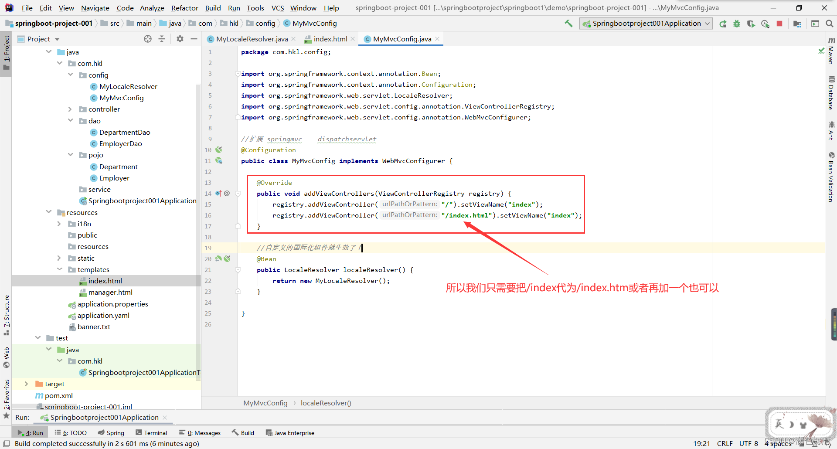Viewport: 837px width, 449px height.
Task: Click UTF-8 encoding in status bar
Action: (x=749, y=443)
